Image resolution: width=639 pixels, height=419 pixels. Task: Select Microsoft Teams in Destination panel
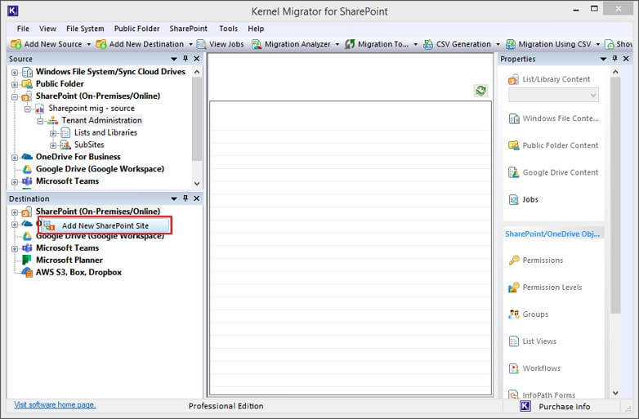point(67,248)
